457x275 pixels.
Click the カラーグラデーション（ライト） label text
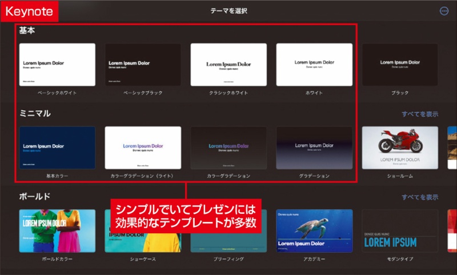point(142,176)
